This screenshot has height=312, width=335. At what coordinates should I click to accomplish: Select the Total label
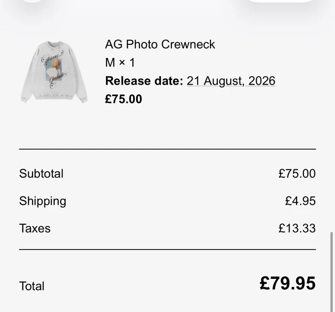point(32,286)
